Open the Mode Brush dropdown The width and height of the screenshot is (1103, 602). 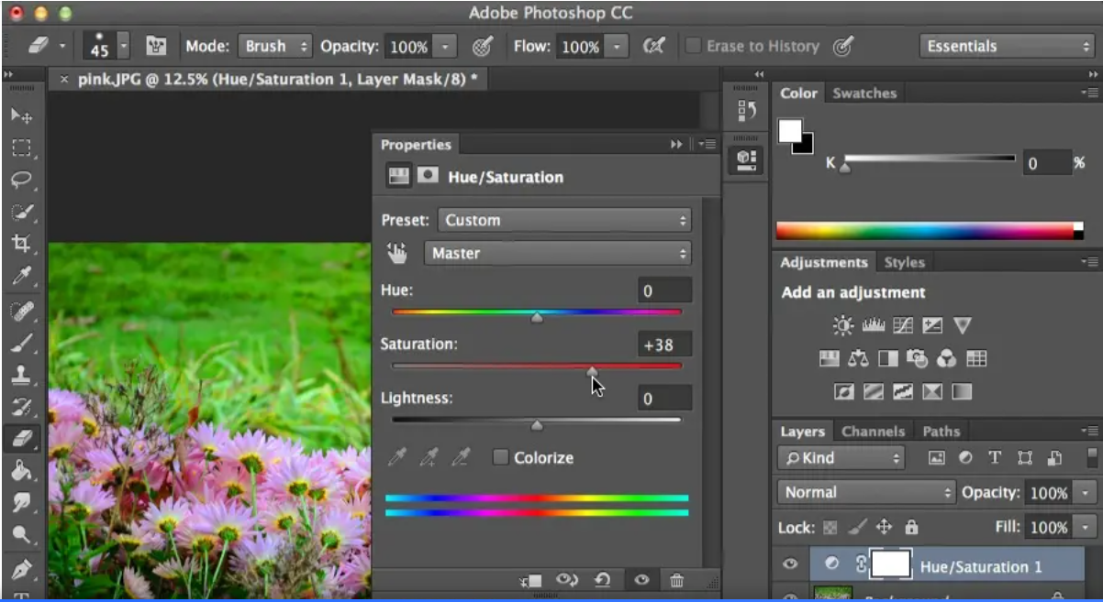274,46
